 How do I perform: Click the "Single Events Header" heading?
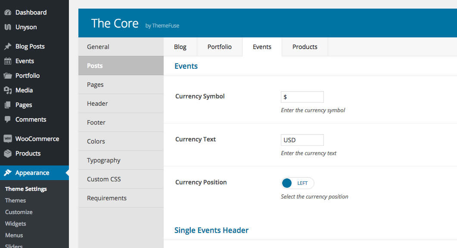[211, 230]
